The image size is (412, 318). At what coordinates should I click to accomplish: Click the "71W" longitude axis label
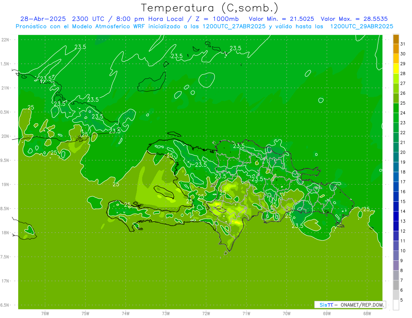click(x=246, y=314)
